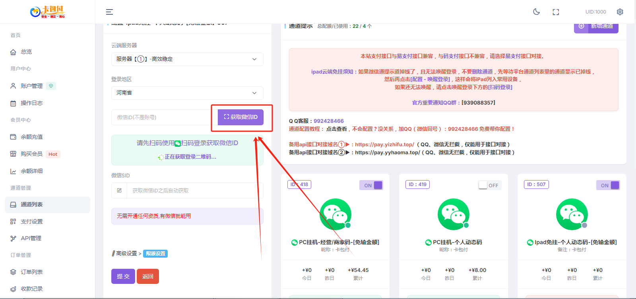Click 点击查看 tutorial link
The width and height of the screenshot is (636, 299).
[x=337, y=129]
